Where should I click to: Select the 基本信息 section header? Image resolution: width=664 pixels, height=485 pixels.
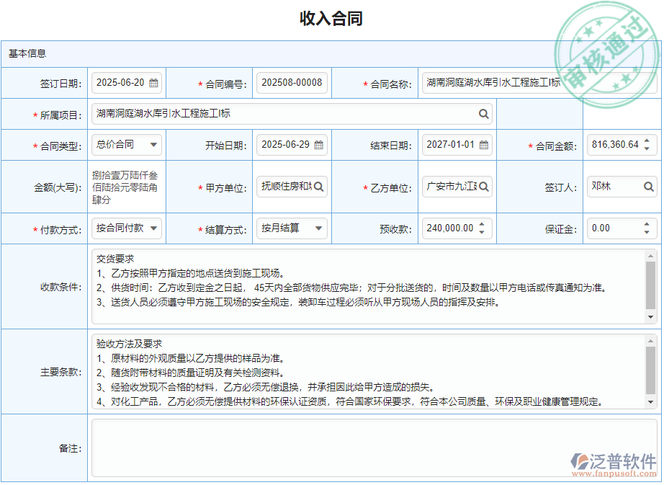coord(26,53)
